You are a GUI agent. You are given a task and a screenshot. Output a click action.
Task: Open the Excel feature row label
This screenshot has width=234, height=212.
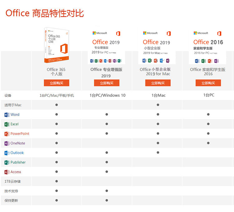tap(15, 124)
